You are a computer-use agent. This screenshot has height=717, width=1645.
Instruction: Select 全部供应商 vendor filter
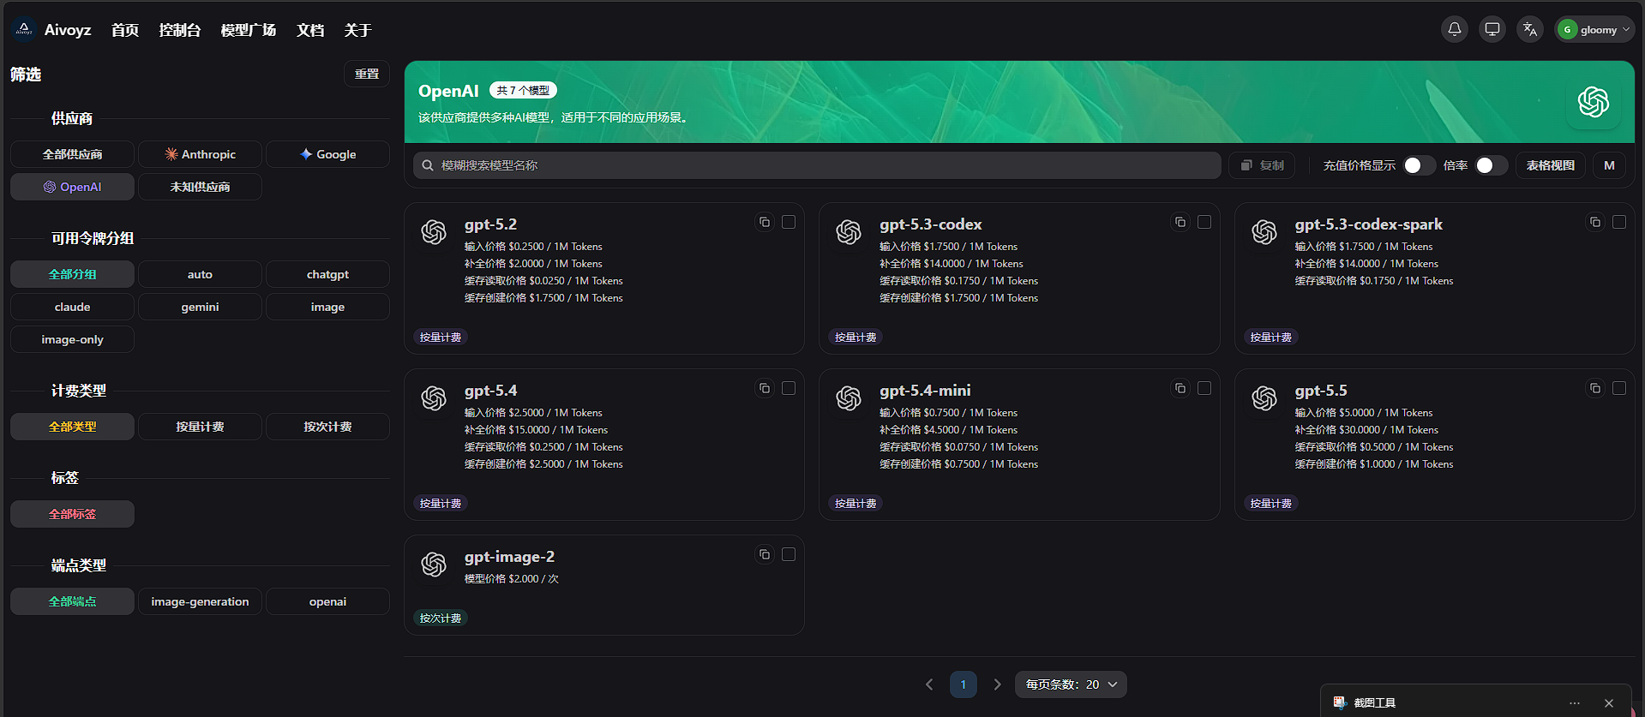click(72, 154)
